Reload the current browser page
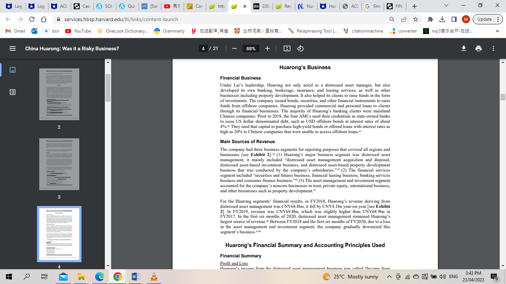The height and width of the screenshot is (284, 506). pyautogui.click(x=32, y=19)
